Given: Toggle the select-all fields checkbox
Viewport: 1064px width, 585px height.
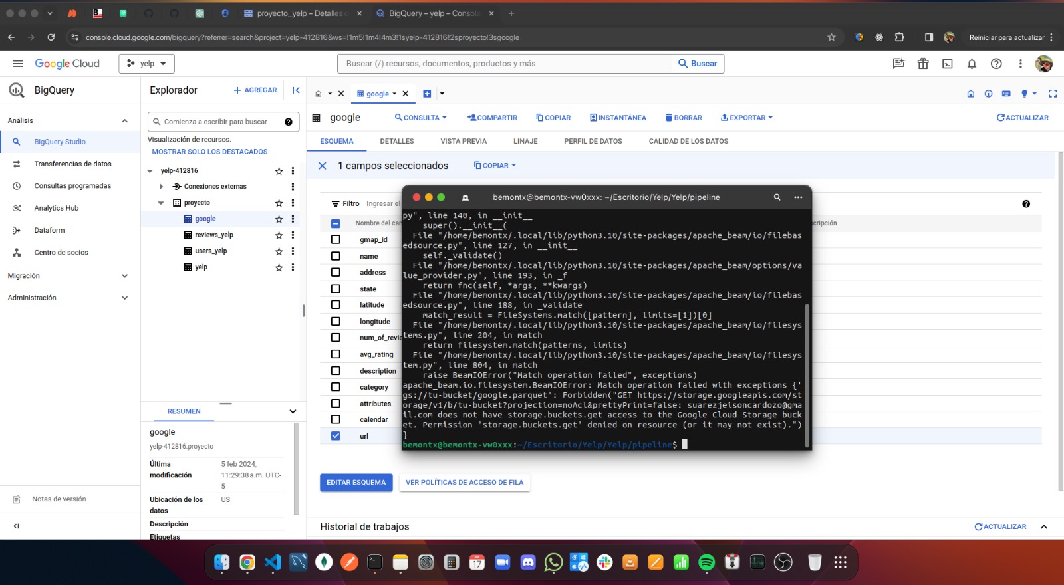Looking at the screenshot, I should pos(335,223).
